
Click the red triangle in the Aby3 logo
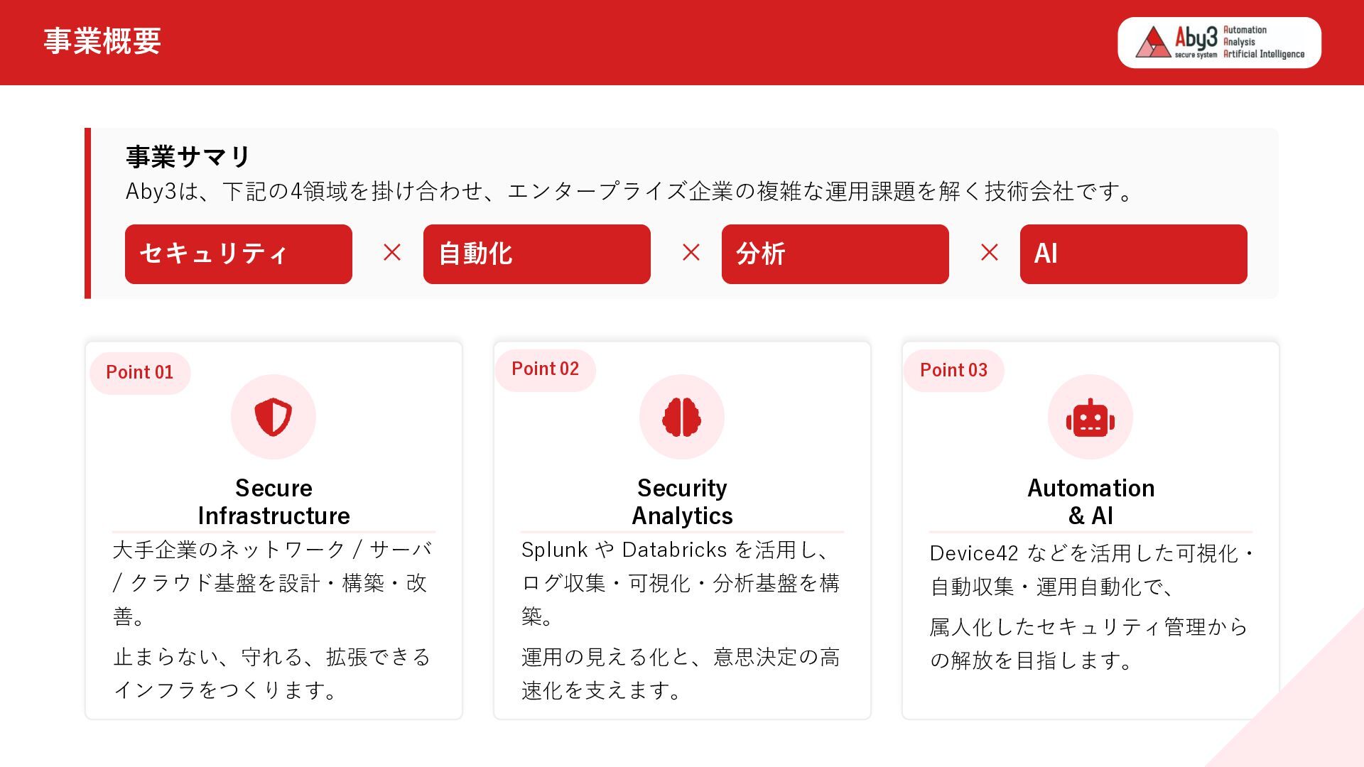[x=1152, y=43]
